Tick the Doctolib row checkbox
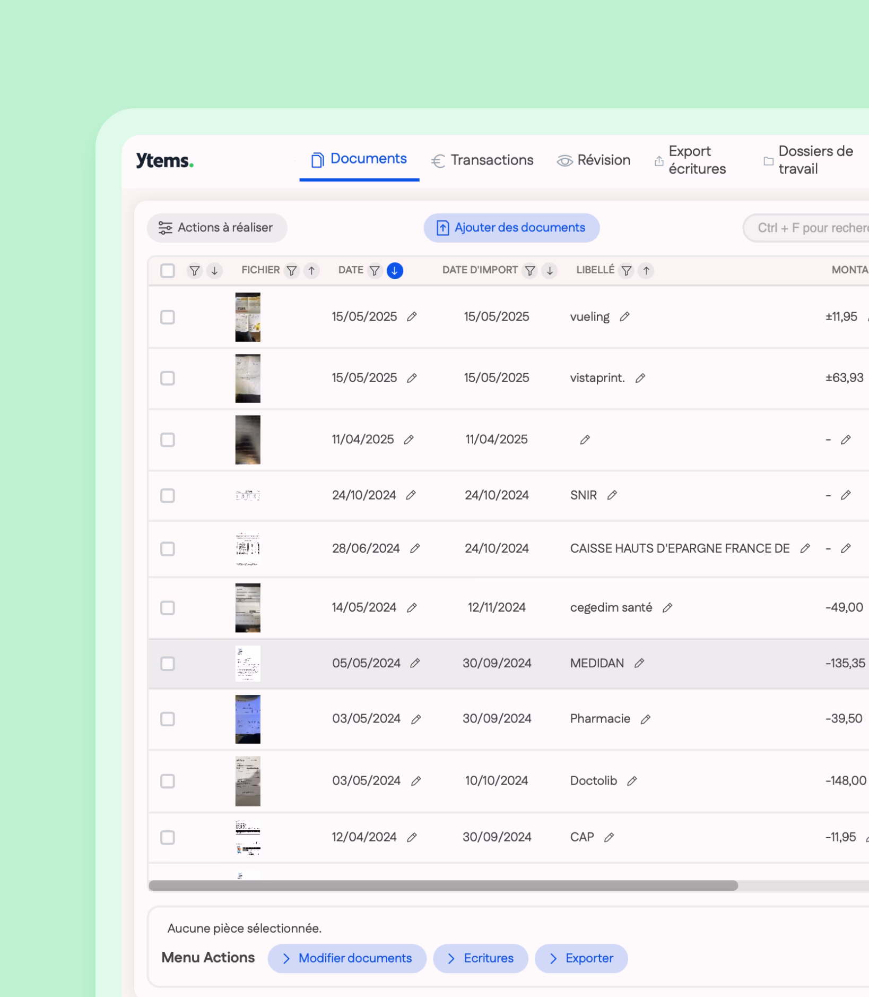Image resolution: width=869 pixels, height=997 pixels. [x=168, y=781]
